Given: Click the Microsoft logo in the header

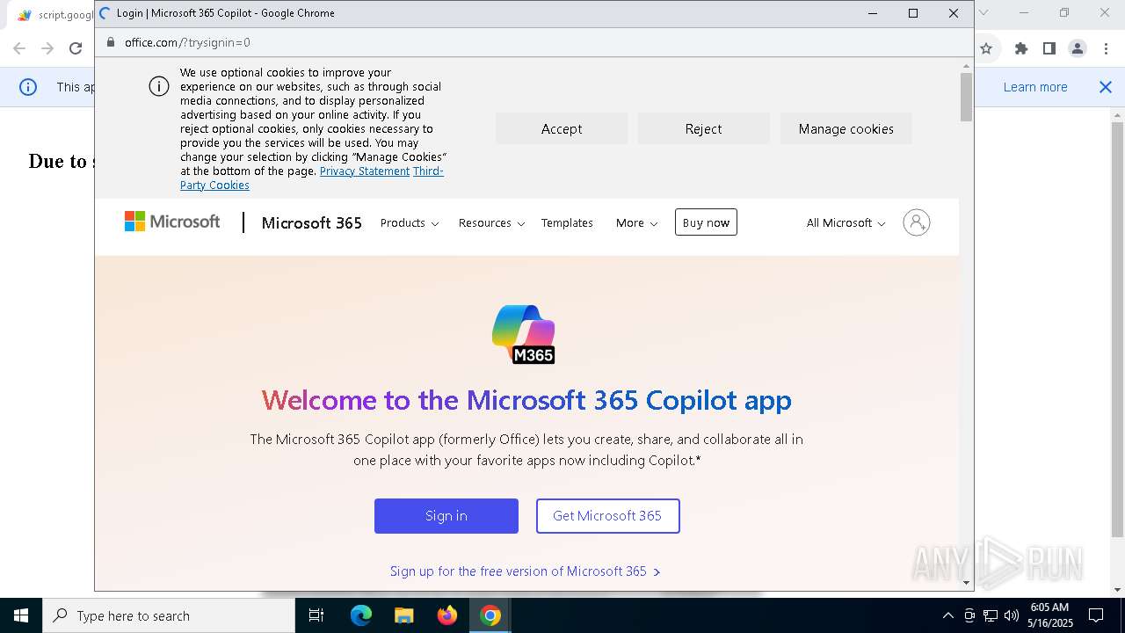Looking at the screenshot, I should pyautogui.click(x=172, y=222).
